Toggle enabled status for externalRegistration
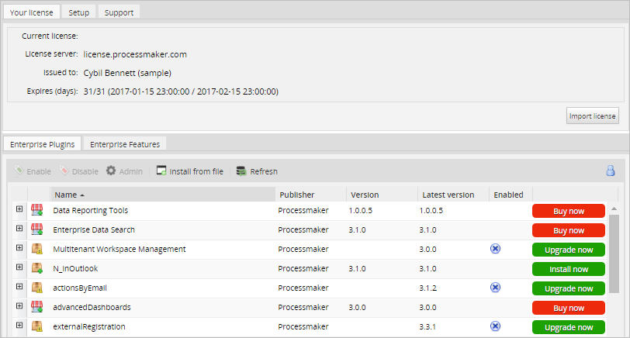 click(x=496, y=326)
